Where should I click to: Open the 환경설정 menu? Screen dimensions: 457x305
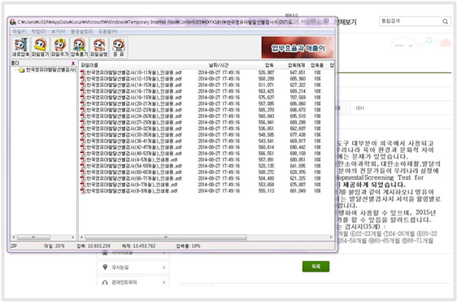click(x=82, y=31)
